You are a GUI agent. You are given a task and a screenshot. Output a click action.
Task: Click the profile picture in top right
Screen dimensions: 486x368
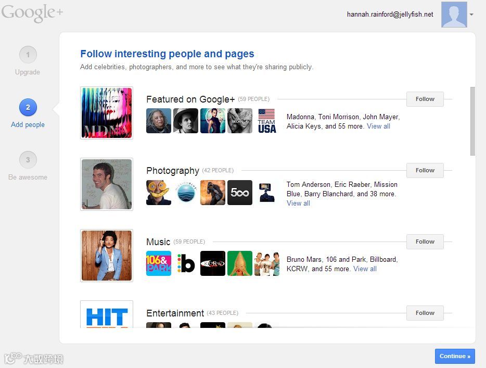(453, 15)
